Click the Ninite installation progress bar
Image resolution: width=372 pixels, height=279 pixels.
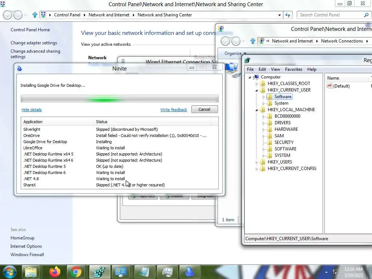pos(120,99)
